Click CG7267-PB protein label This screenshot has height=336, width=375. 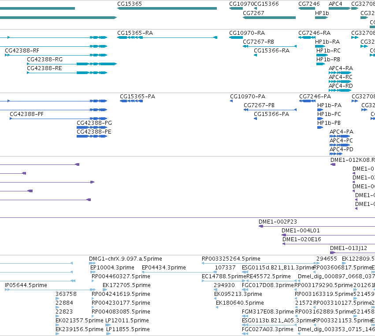click(259, 105)
